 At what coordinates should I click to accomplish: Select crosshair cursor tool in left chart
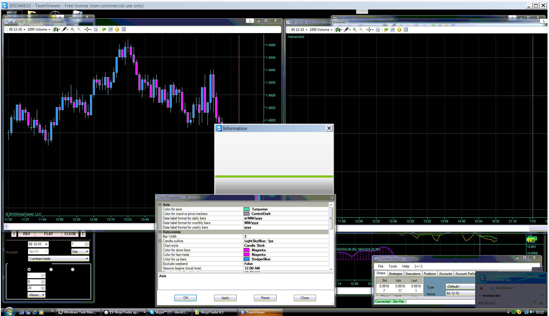(87, 29)
